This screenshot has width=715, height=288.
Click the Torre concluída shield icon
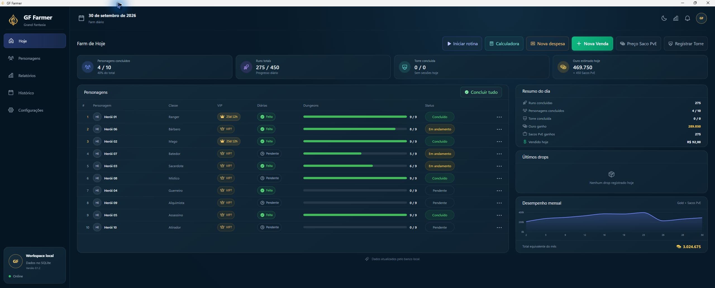(x=404, y=67)
